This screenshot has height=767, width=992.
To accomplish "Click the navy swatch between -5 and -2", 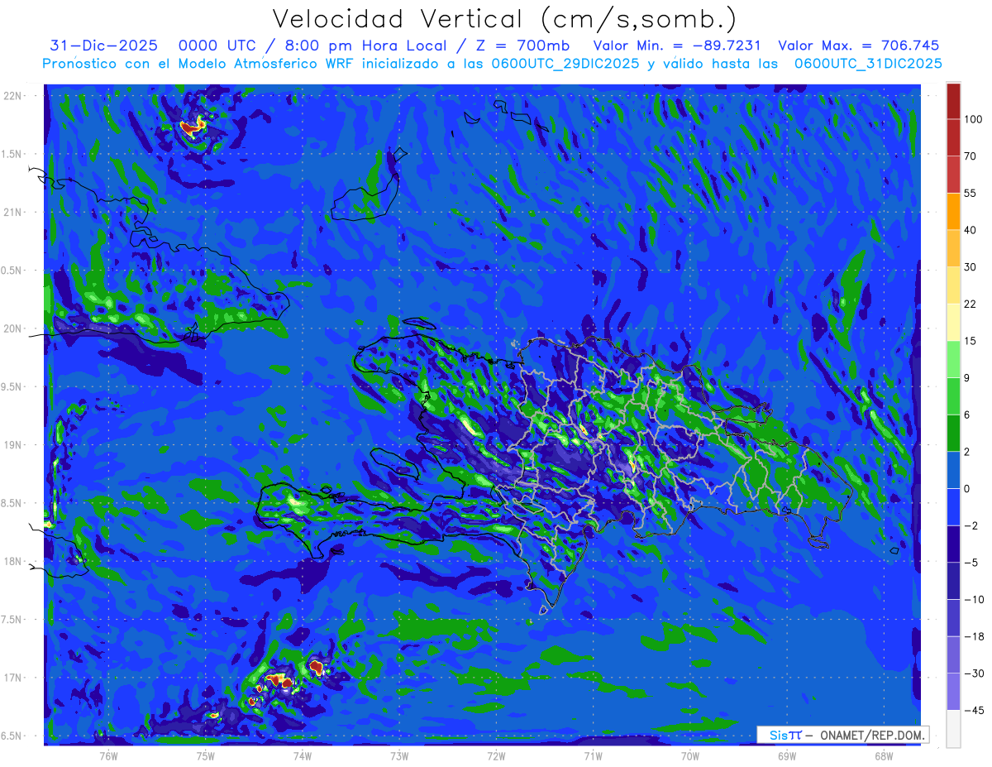I will pyautogui.click(x=953, y=544).
